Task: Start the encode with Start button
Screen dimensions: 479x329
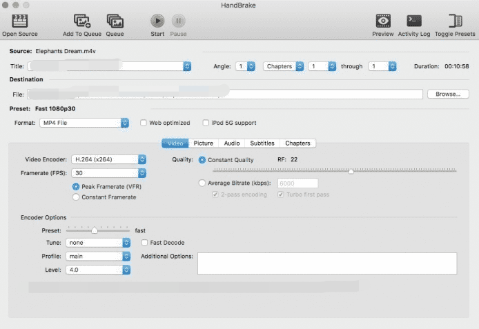Action: (x=157, y=21)
